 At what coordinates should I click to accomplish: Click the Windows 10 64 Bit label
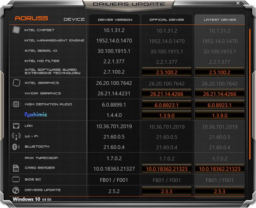pyautogui.click(x=32, y=199)
